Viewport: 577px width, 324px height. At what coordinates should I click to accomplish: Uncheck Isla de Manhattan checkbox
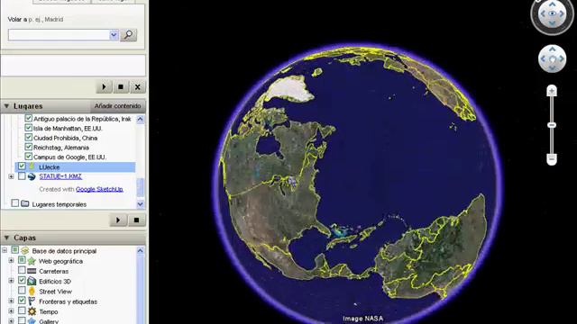coord(28,128)
